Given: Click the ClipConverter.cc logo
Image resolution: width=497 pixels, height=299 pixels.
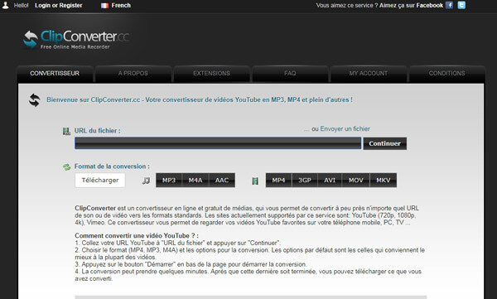Looking at the screenshot, I should click(76, 39).
